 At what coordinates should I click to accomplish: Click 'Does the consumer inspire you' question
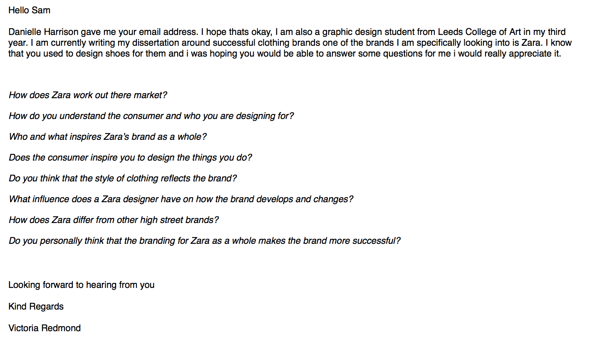tap(130, 158)
